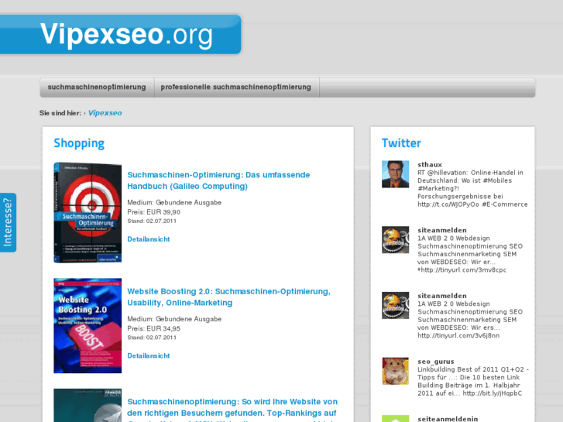The height and width of the screenshot is (422, 563).
Task: Open siteanmelden username above the tinyurl 3v6j8nn tweet
Action: click(x=442, y=296)
